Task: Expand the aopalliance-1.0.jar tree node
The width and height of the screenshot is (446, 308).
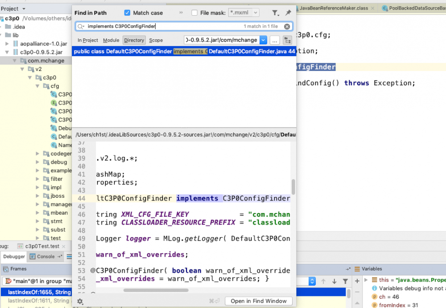Action: [x=8, y=44]
